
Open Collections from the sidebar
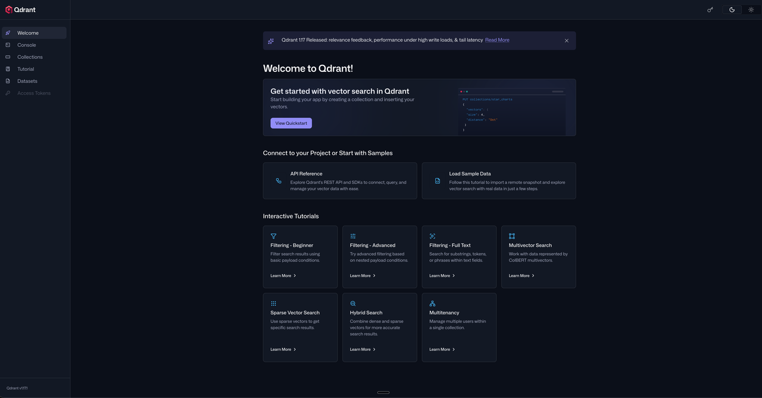pyautogui.click(x=35, y=57)
